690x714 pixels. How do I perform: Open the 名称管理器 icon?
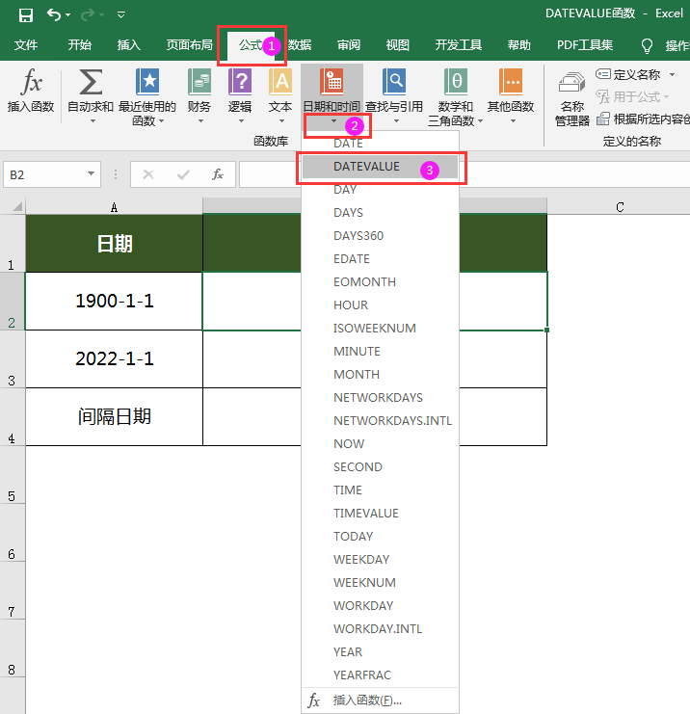coord(572,83)
